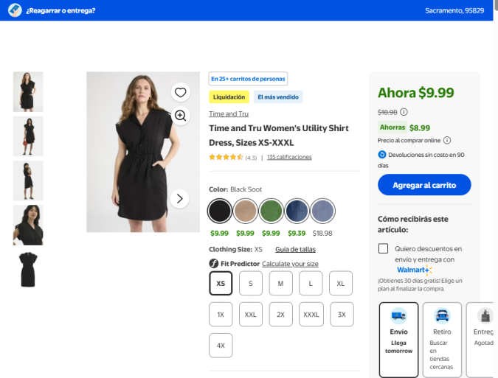Click the El más vendido badge
This screenshot has height=378, width=498.
[278, 97]
